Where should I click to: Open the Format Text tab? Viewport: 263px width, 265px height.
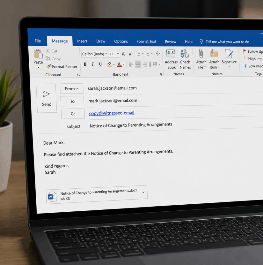[x=146, y=42]
